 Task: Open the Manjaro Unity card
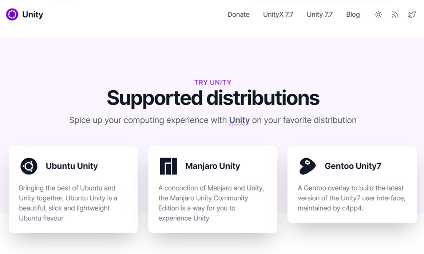pos(213,189)
